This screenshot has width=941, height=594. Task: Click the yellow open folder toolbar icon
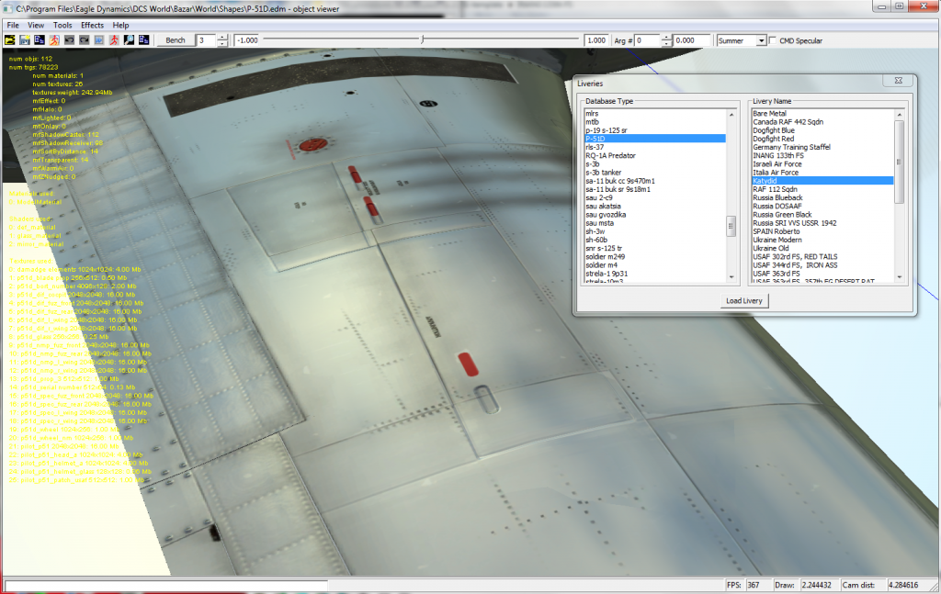pos(10,40)
